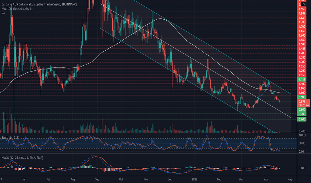Click the green 1.132 price label

pos(302,80)
